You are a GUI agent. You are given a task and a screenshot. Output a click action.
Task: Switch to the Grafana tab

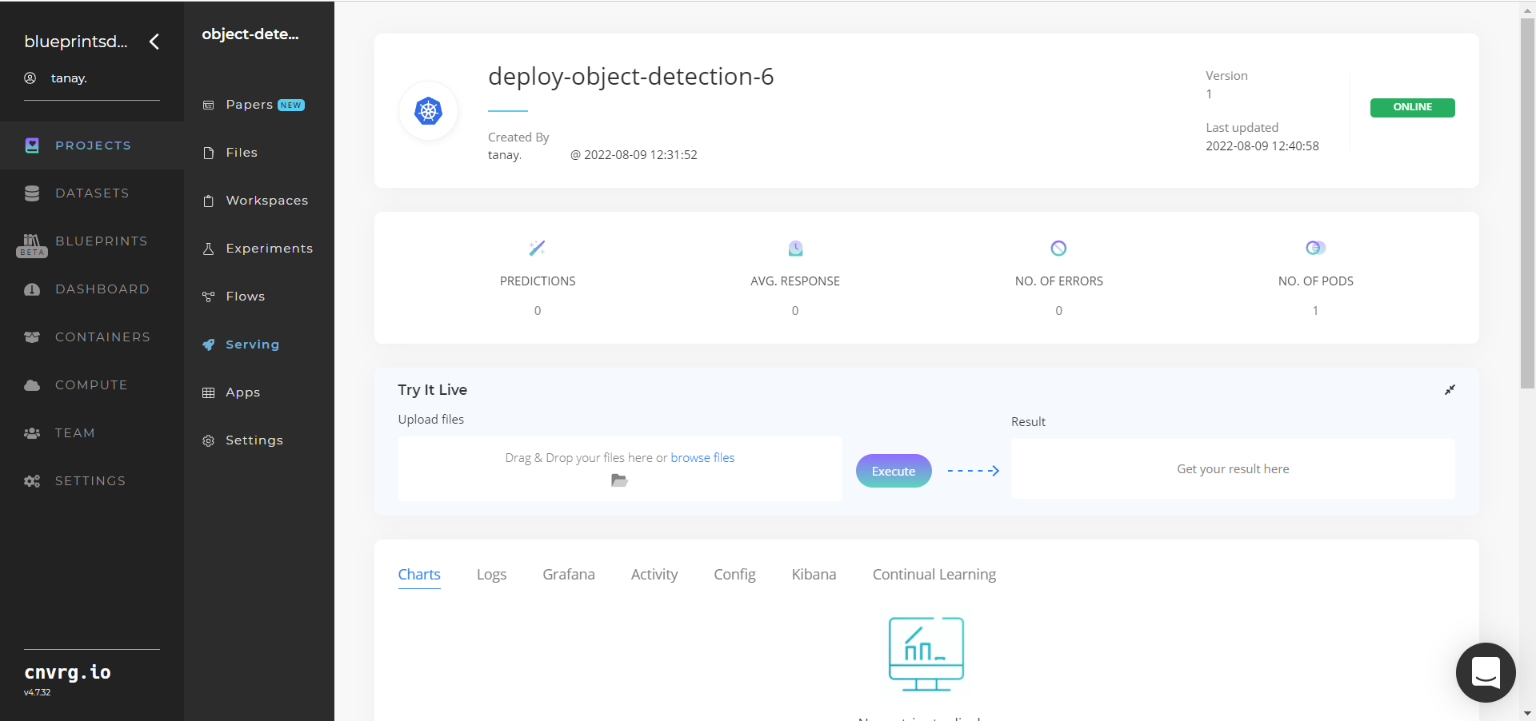tap(569, 575)
